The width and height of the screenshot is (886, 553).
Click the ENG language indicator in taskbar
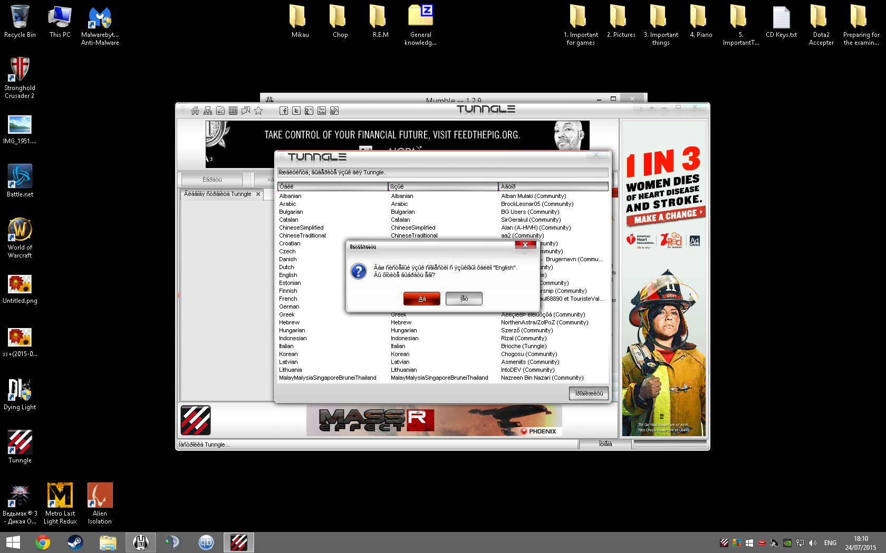(x=830, y=543)
